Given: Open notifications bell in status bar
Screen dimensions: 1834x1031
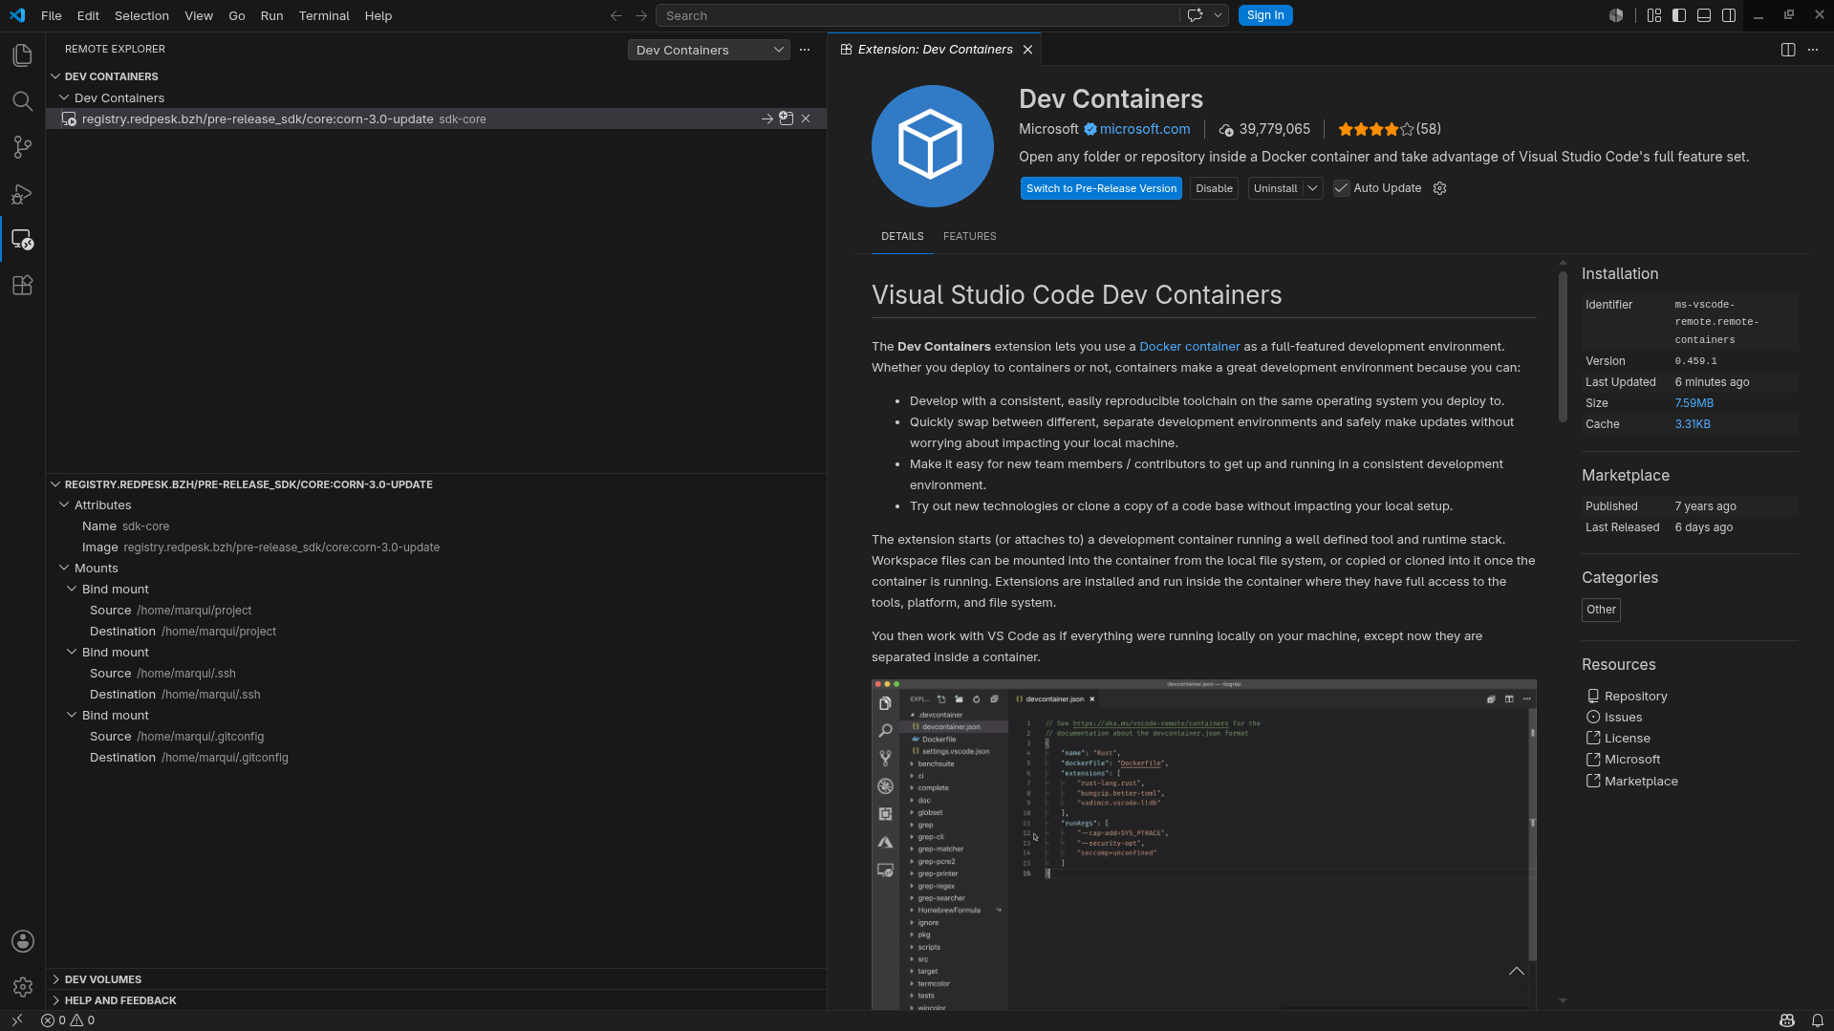Looking at the screenshot, I should pyautogui.click(x=1818, y=1020).
